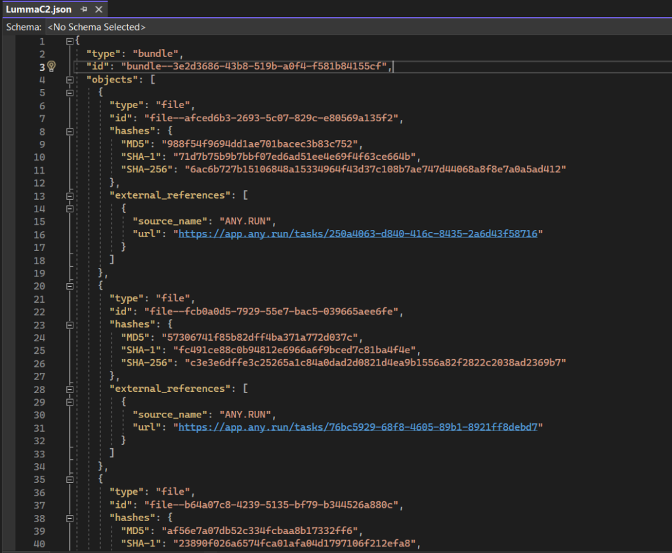Screen dimensions: 672x553
Task: Open the ANY.RUN task URL ending in debd7
Action: [x=358, y=427]
